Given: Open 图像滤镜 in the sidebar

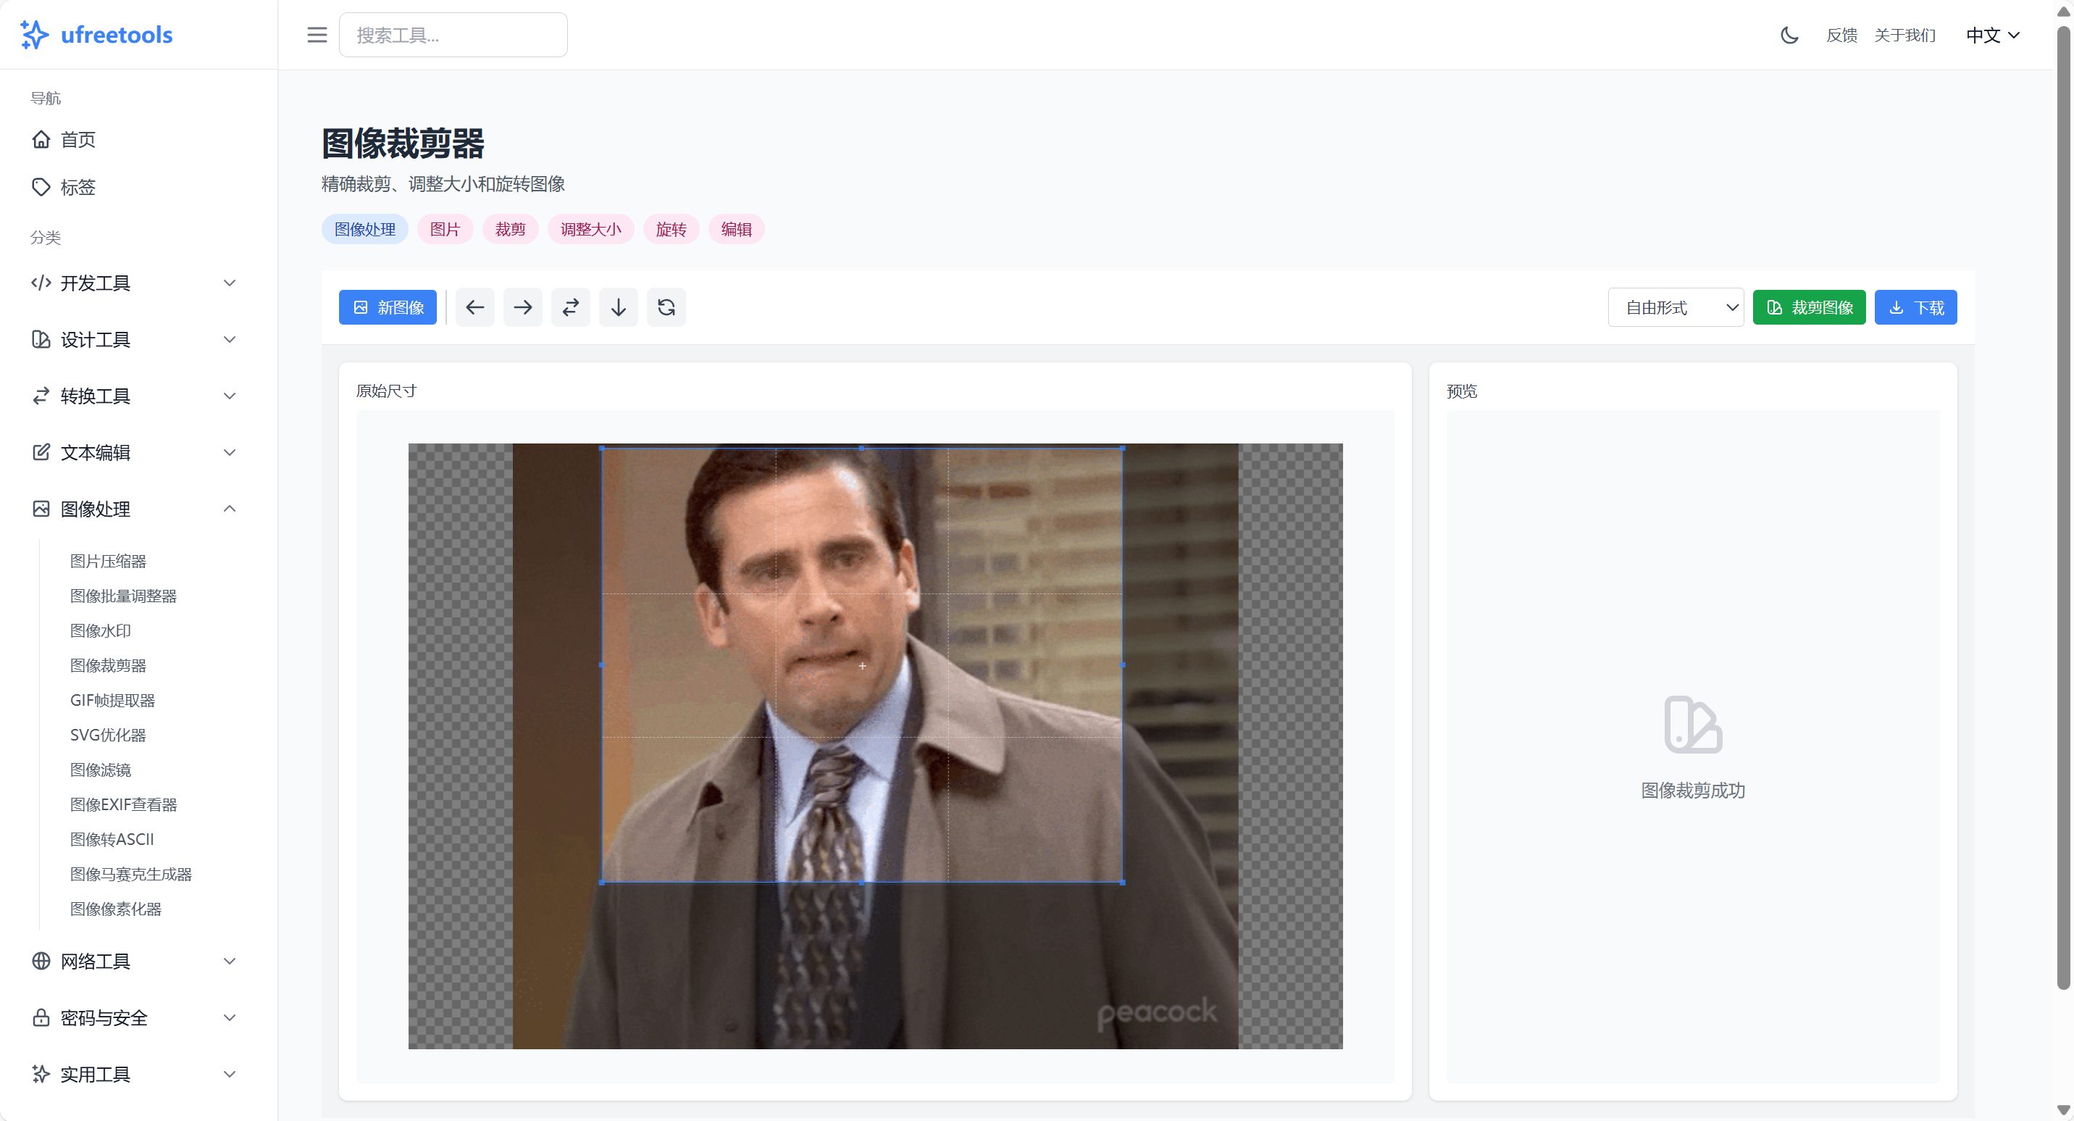Looking at the screenshot, I should click(x=100, y=769).
